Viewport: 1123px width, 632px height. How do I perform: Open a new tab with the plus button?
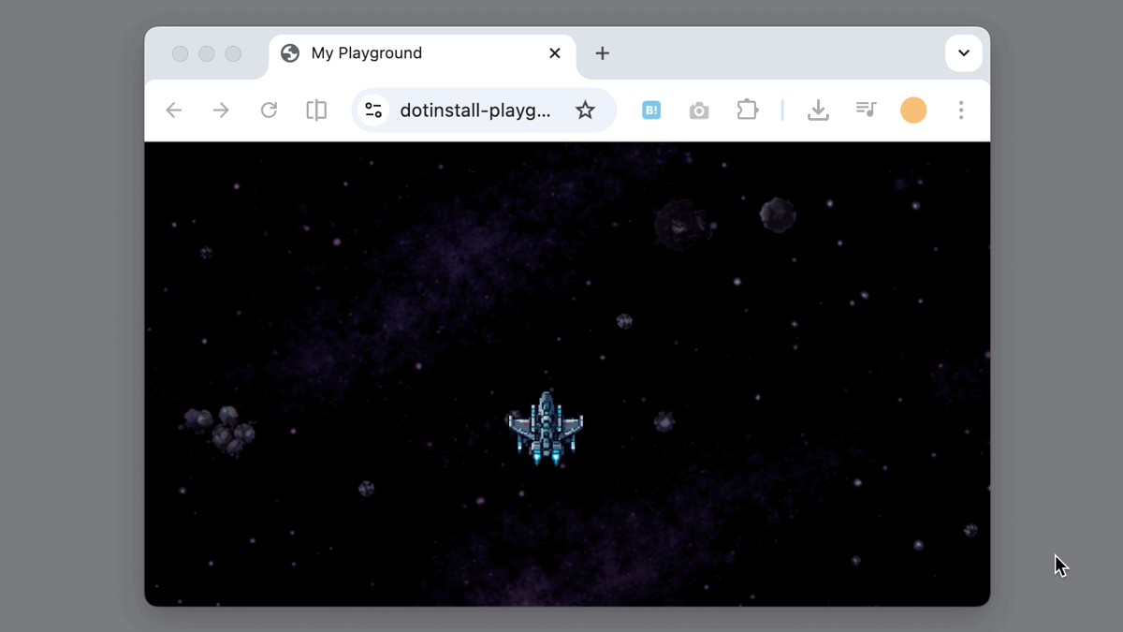(602, 53)
